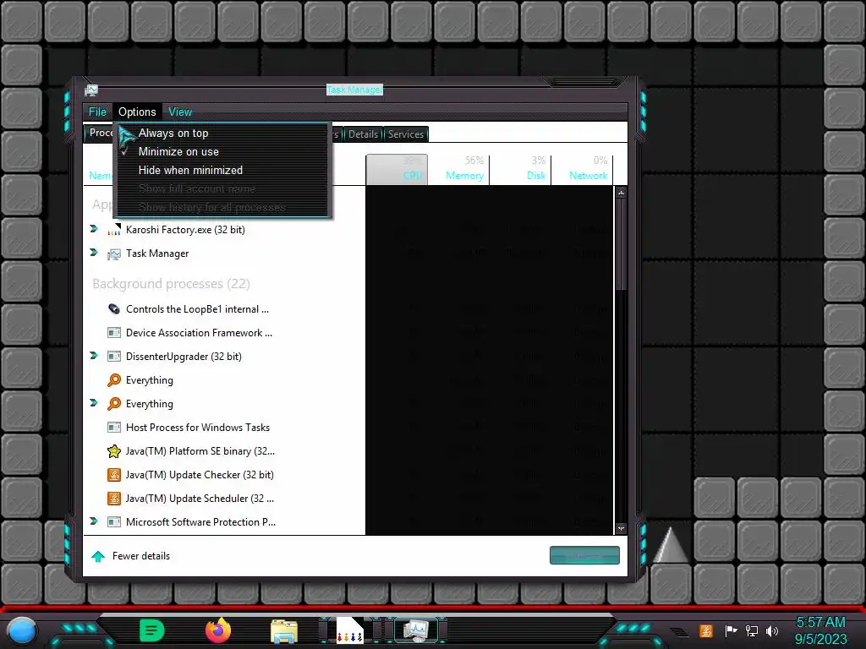The image size is (866, 649).
Task: Sort by Memory column header
Action: click(x=459, y=169)
